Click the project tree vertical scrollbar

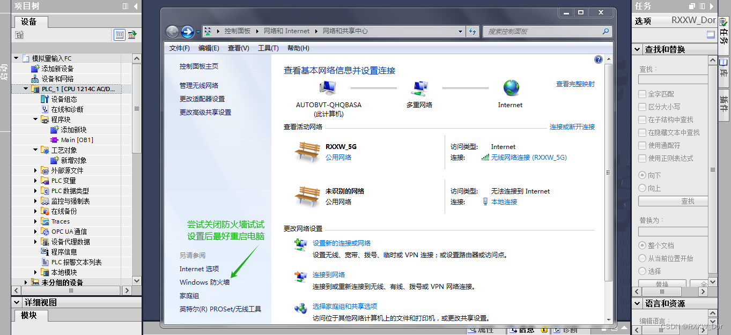[137, 110]
